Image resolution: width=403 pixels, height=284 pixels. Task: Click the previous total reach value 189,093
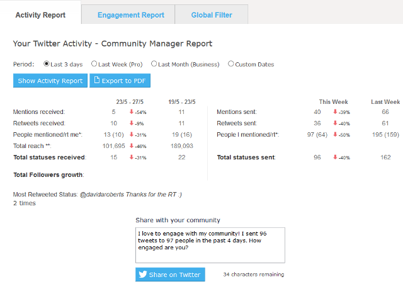point(182,145)
